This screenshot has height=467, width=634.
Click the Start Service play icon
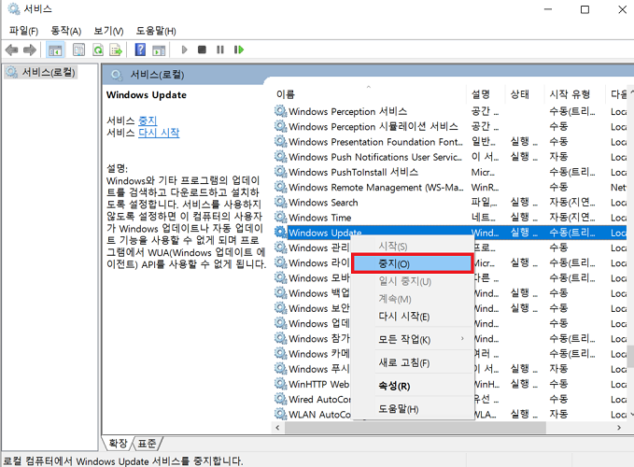point(184,50)
